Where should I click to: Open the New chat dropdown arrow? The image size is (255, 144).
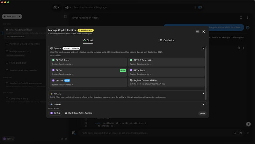(x=20, y=17)
